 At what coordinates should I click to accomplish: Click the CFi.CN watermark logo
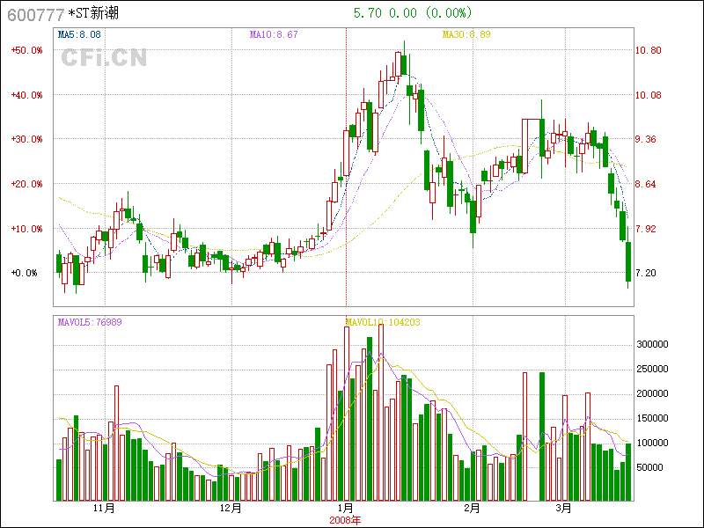click(x=104, y=58)
